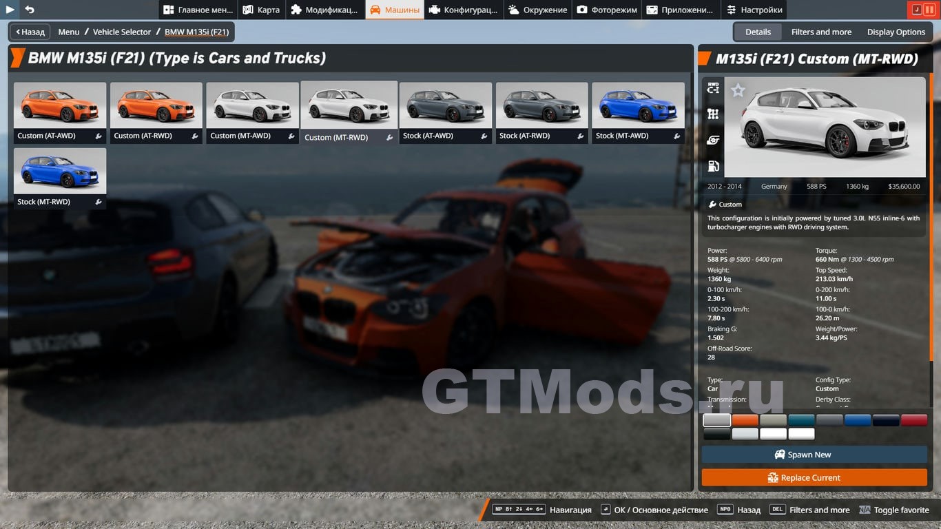Click the undo arrow icon
This screenshot has width=941, height=529.
(x=30, y=10)
